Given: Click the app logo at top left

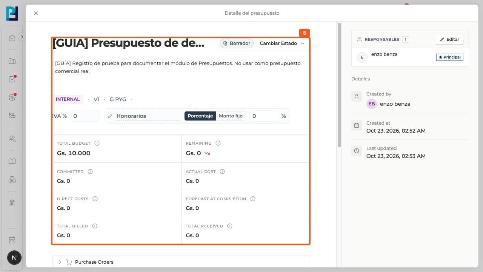Looking at the screenshot, I should pyautogui.click(x=12, y=13).
